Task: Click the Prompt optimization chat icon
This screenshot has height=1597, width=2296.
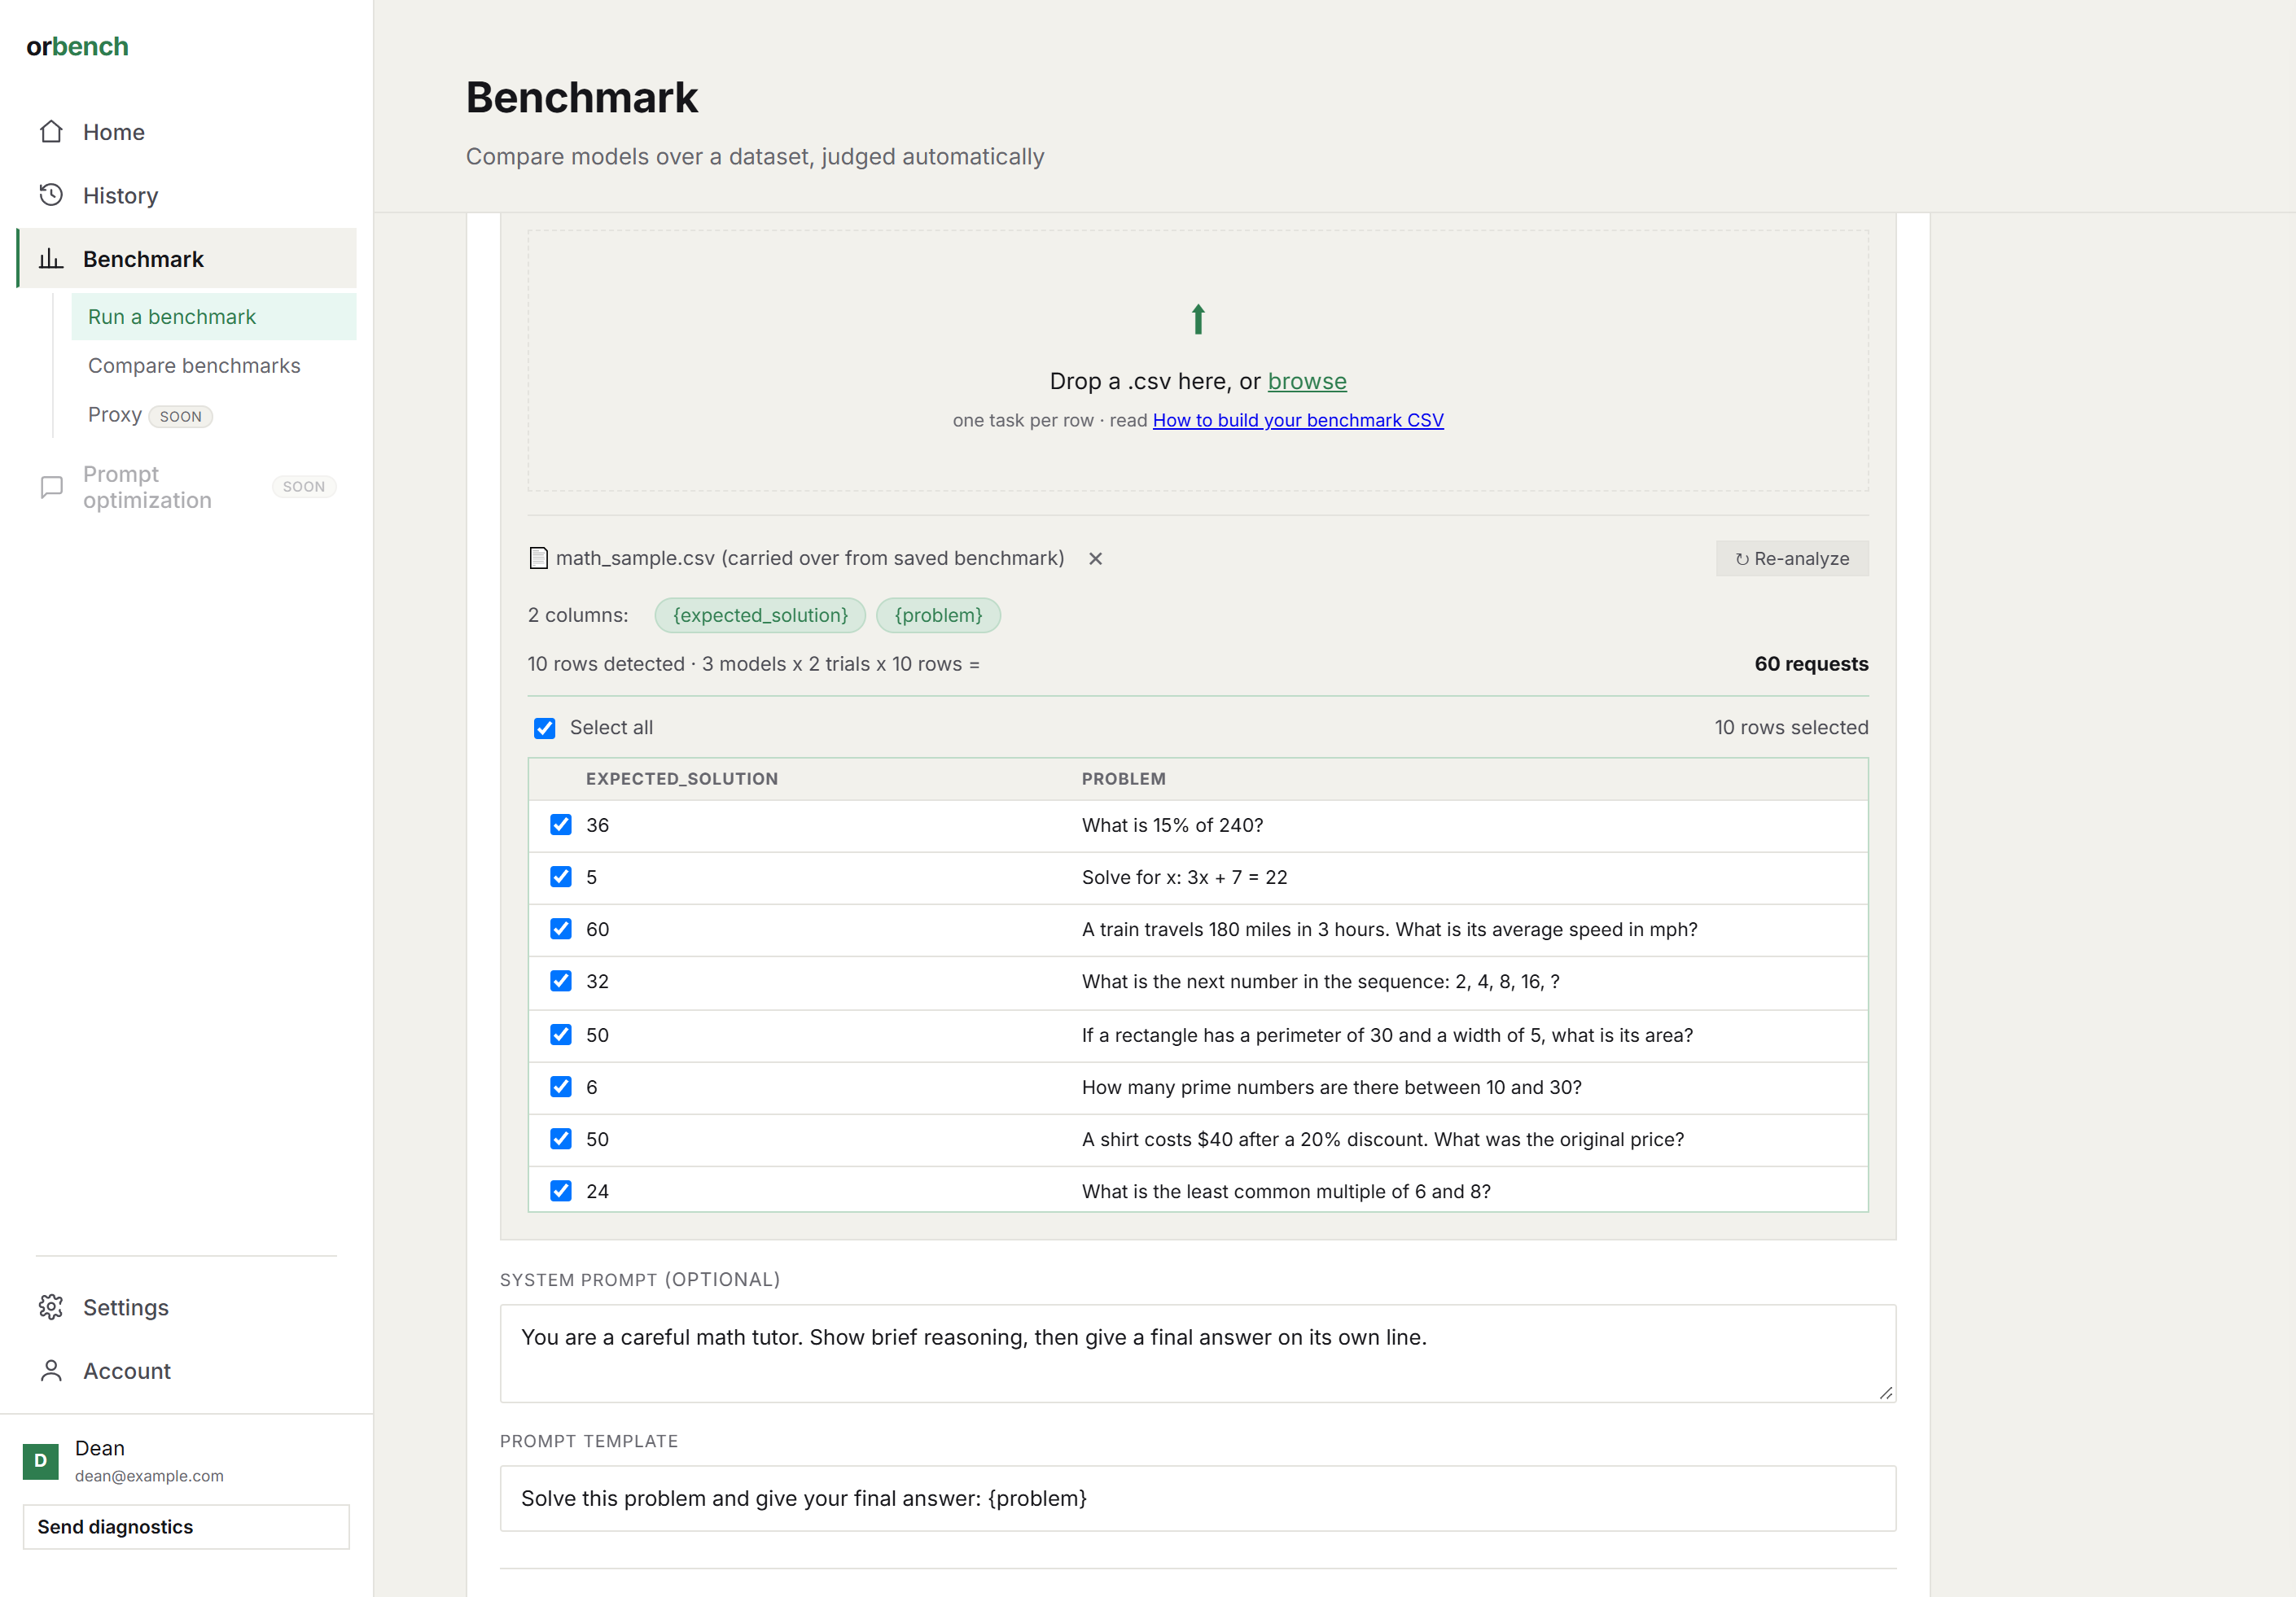Action: click(51, 487)
